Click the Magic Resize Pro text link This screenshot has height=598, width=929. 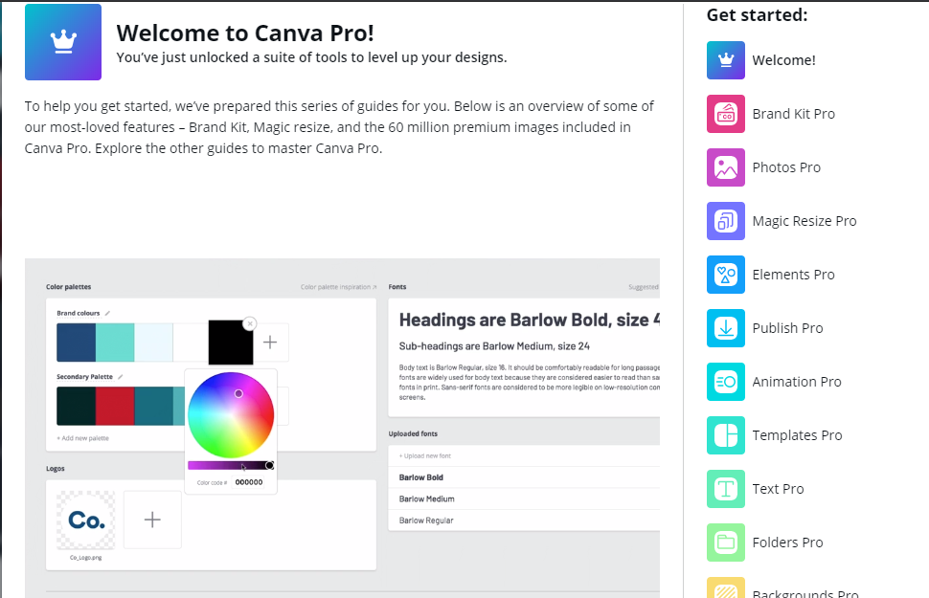click(804, 221)
